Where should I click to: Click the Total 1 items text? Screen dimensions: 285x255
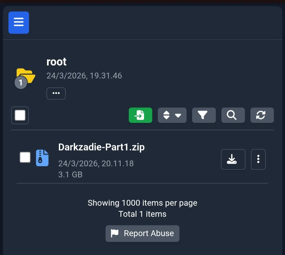click(142, 214)
